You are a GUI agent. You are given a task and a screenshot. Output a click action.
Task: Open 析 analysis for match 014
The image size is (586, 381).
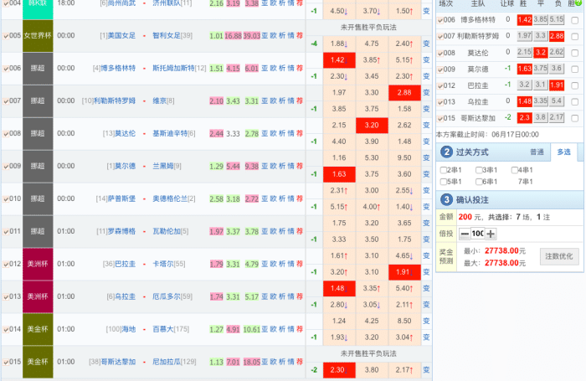(282, 329)
